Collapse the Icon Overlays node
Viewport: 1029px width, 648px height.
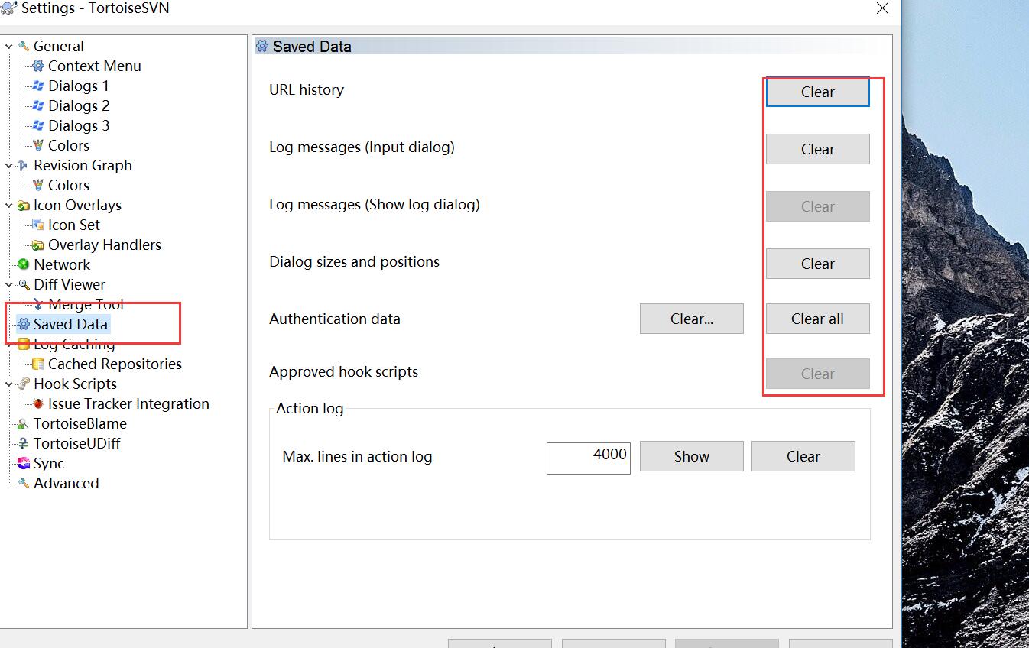[9, 206]
